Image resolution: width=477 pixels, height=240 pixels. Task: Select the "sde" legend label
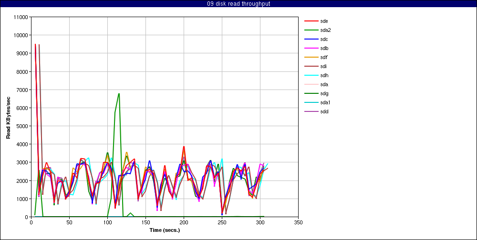click(x=324, y=21)
